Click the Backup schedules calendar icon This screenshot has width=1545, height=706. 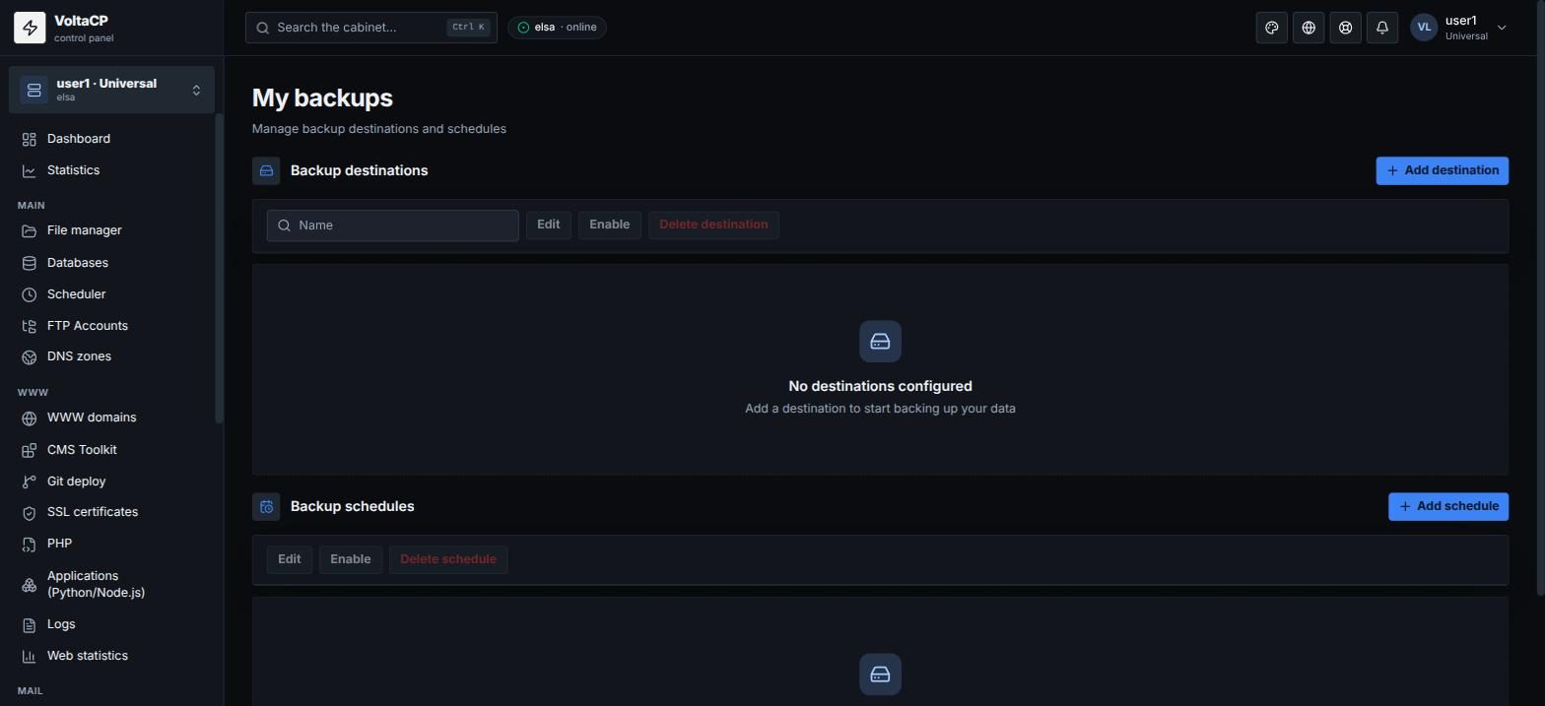click(x=266, y=506)
